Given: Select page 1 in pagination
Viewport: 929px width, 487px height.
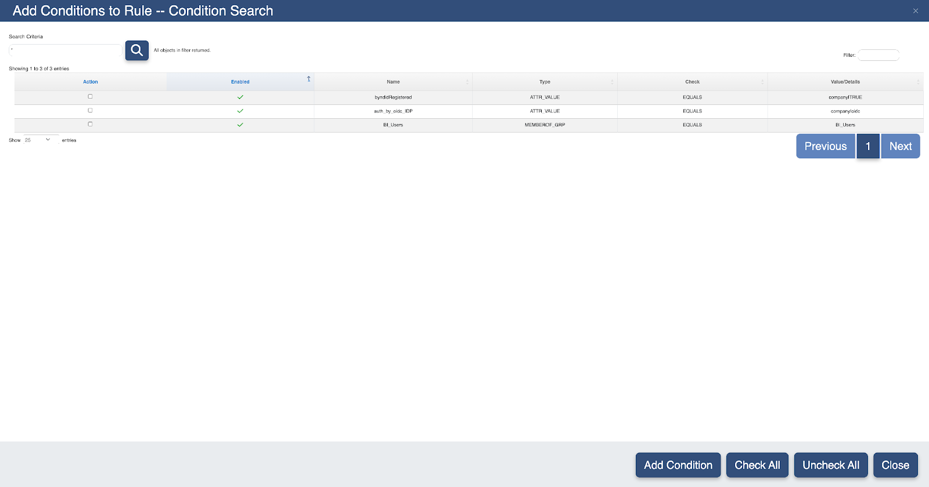Looking at the screenshot, I should pyautogui.click(x=868, y=146).
